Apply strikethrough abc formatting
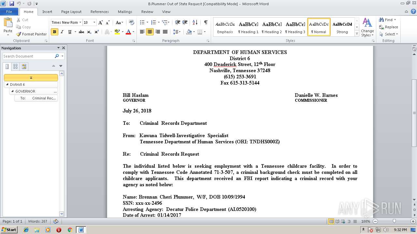Screen dimensions: 417x234 tap(81, 32)
